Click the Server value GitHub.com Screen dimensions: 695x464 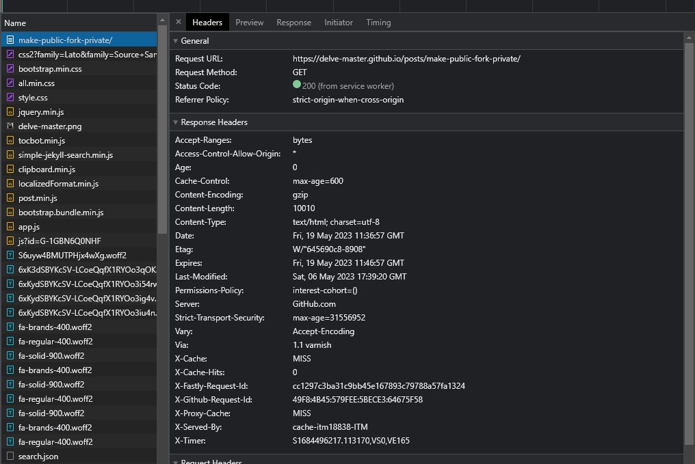[314, 304]
